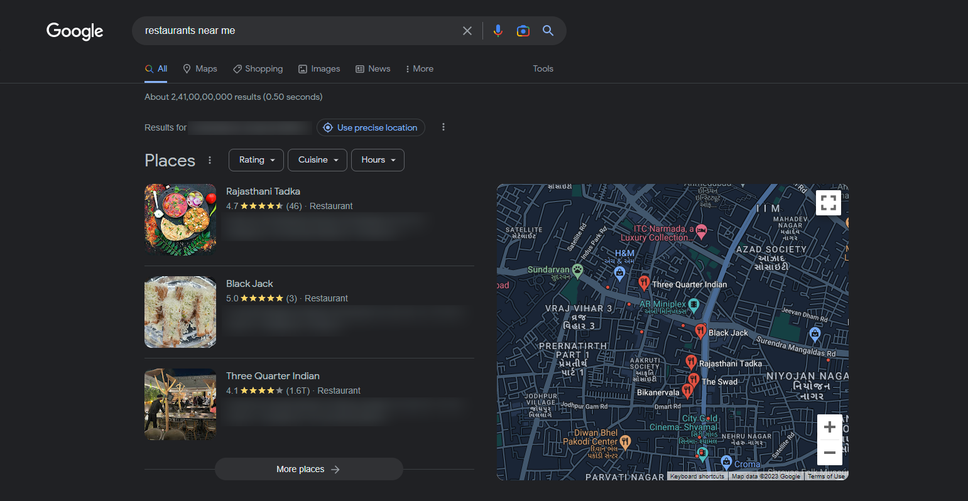The image size is (968, 501).
Task: Open the three-dot menu beside Places heading
Action: click(210, 160)
